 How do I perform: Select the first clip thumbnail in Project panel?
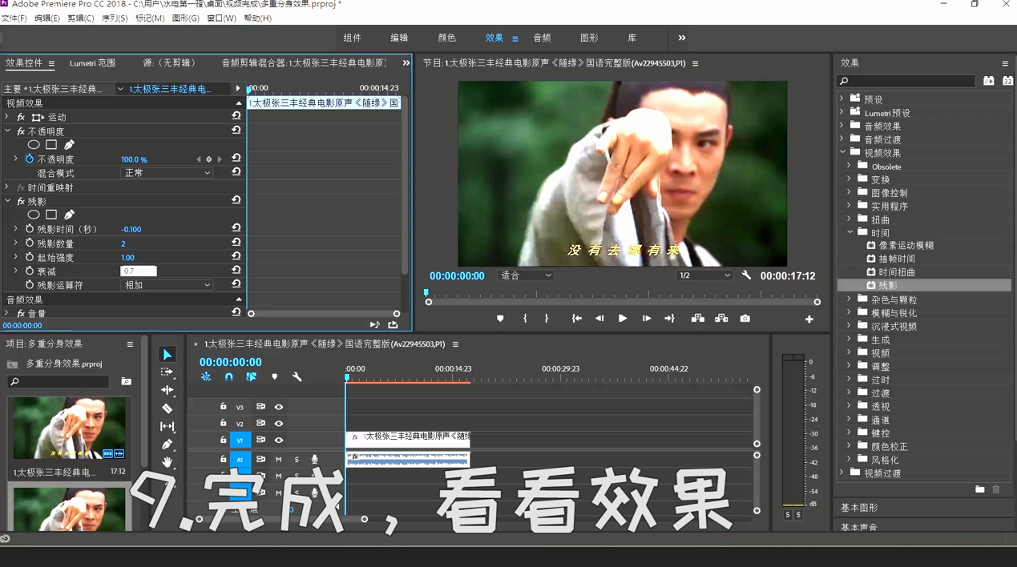70,428
